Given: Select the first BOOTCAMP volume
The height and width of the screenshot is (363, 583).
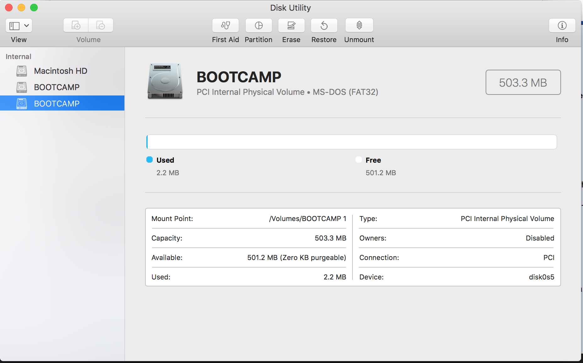Looking at the screenshot, I should 57,87.
